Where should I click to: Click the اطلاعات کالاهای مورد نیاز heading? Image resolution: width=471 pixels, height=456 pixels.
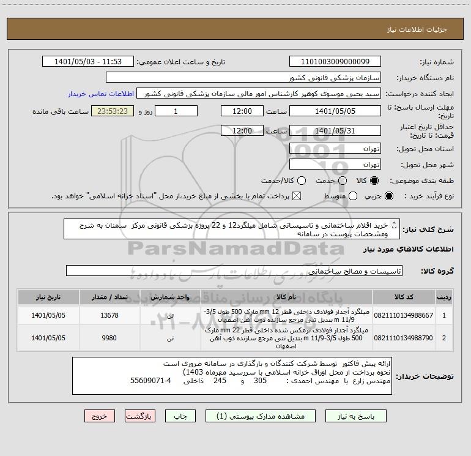408,249
